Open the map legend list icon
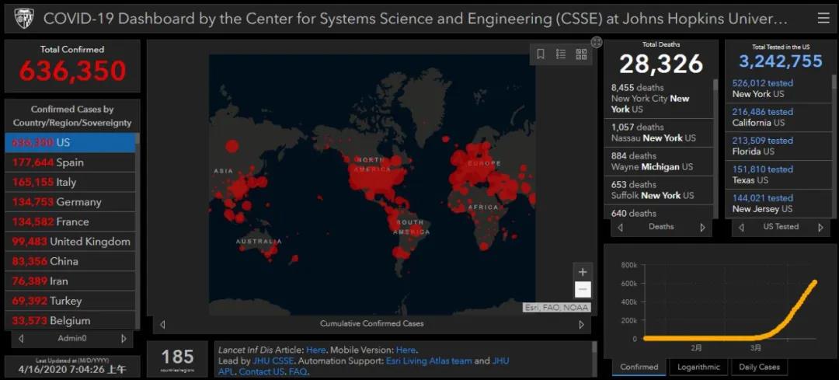This screenshot has height=380, width=839. click(x=561, y=54)
